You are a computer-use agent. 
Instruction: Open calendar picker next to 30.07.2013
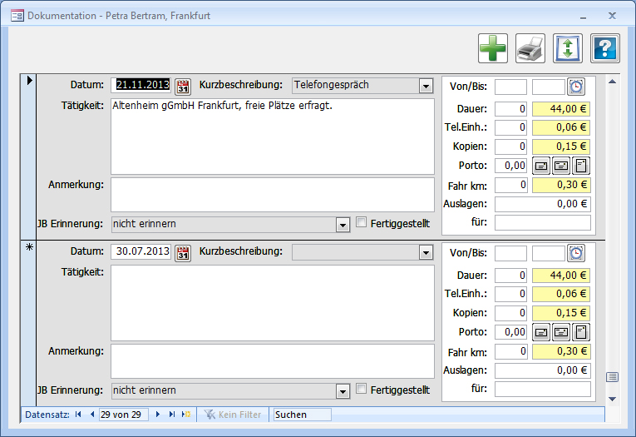[183, 252]
